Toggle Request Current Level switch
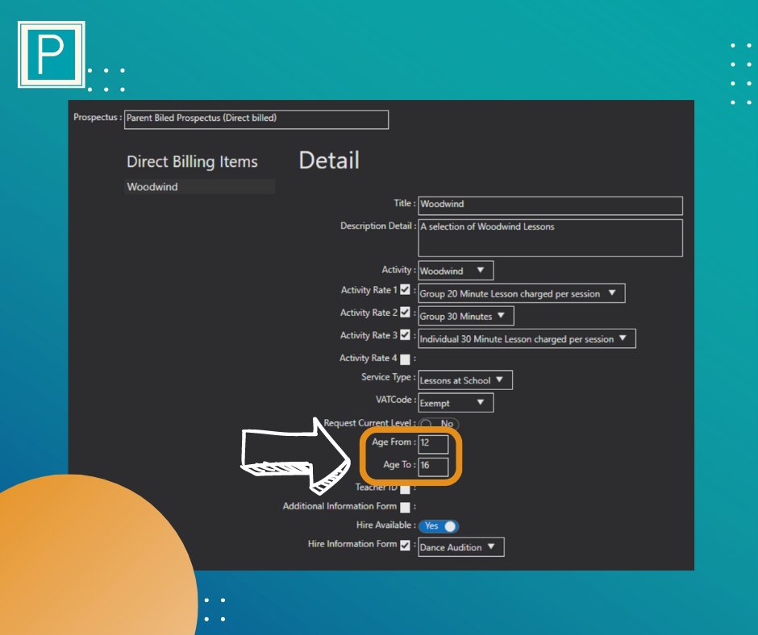The height and width of the screenshot is (635, 758). pos(439,424)
